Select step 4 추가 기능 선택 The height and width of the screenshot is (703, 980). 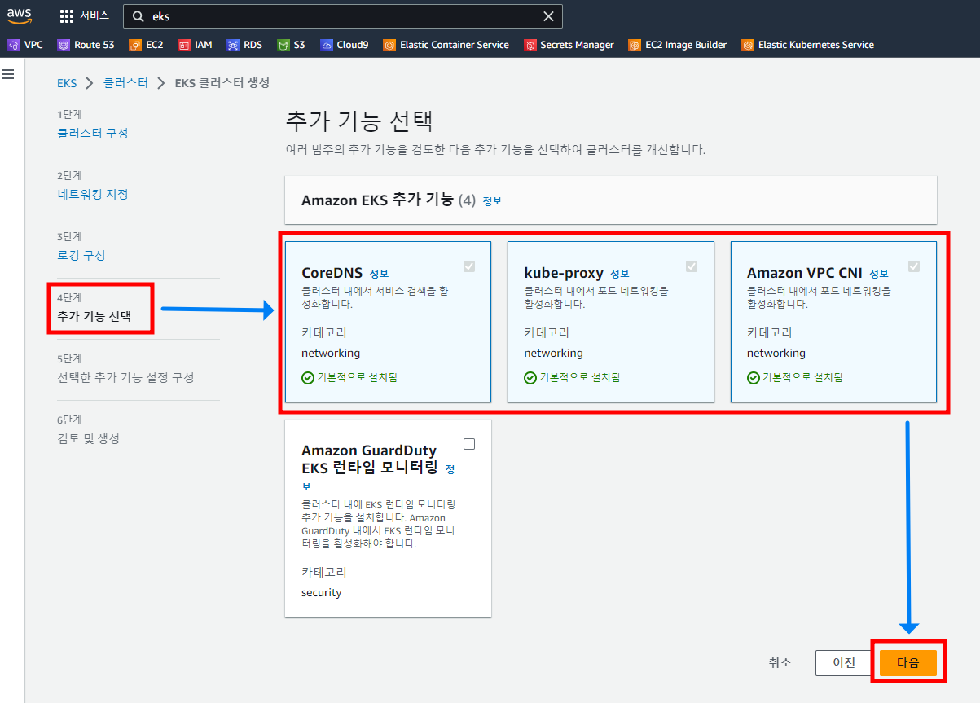coord(94,316)
